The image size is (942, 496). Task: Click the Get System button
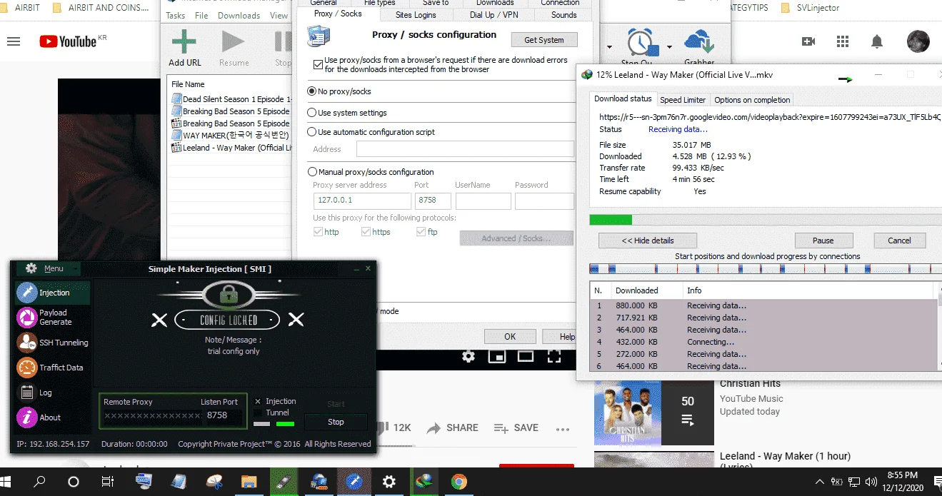(x=544, y=40)
